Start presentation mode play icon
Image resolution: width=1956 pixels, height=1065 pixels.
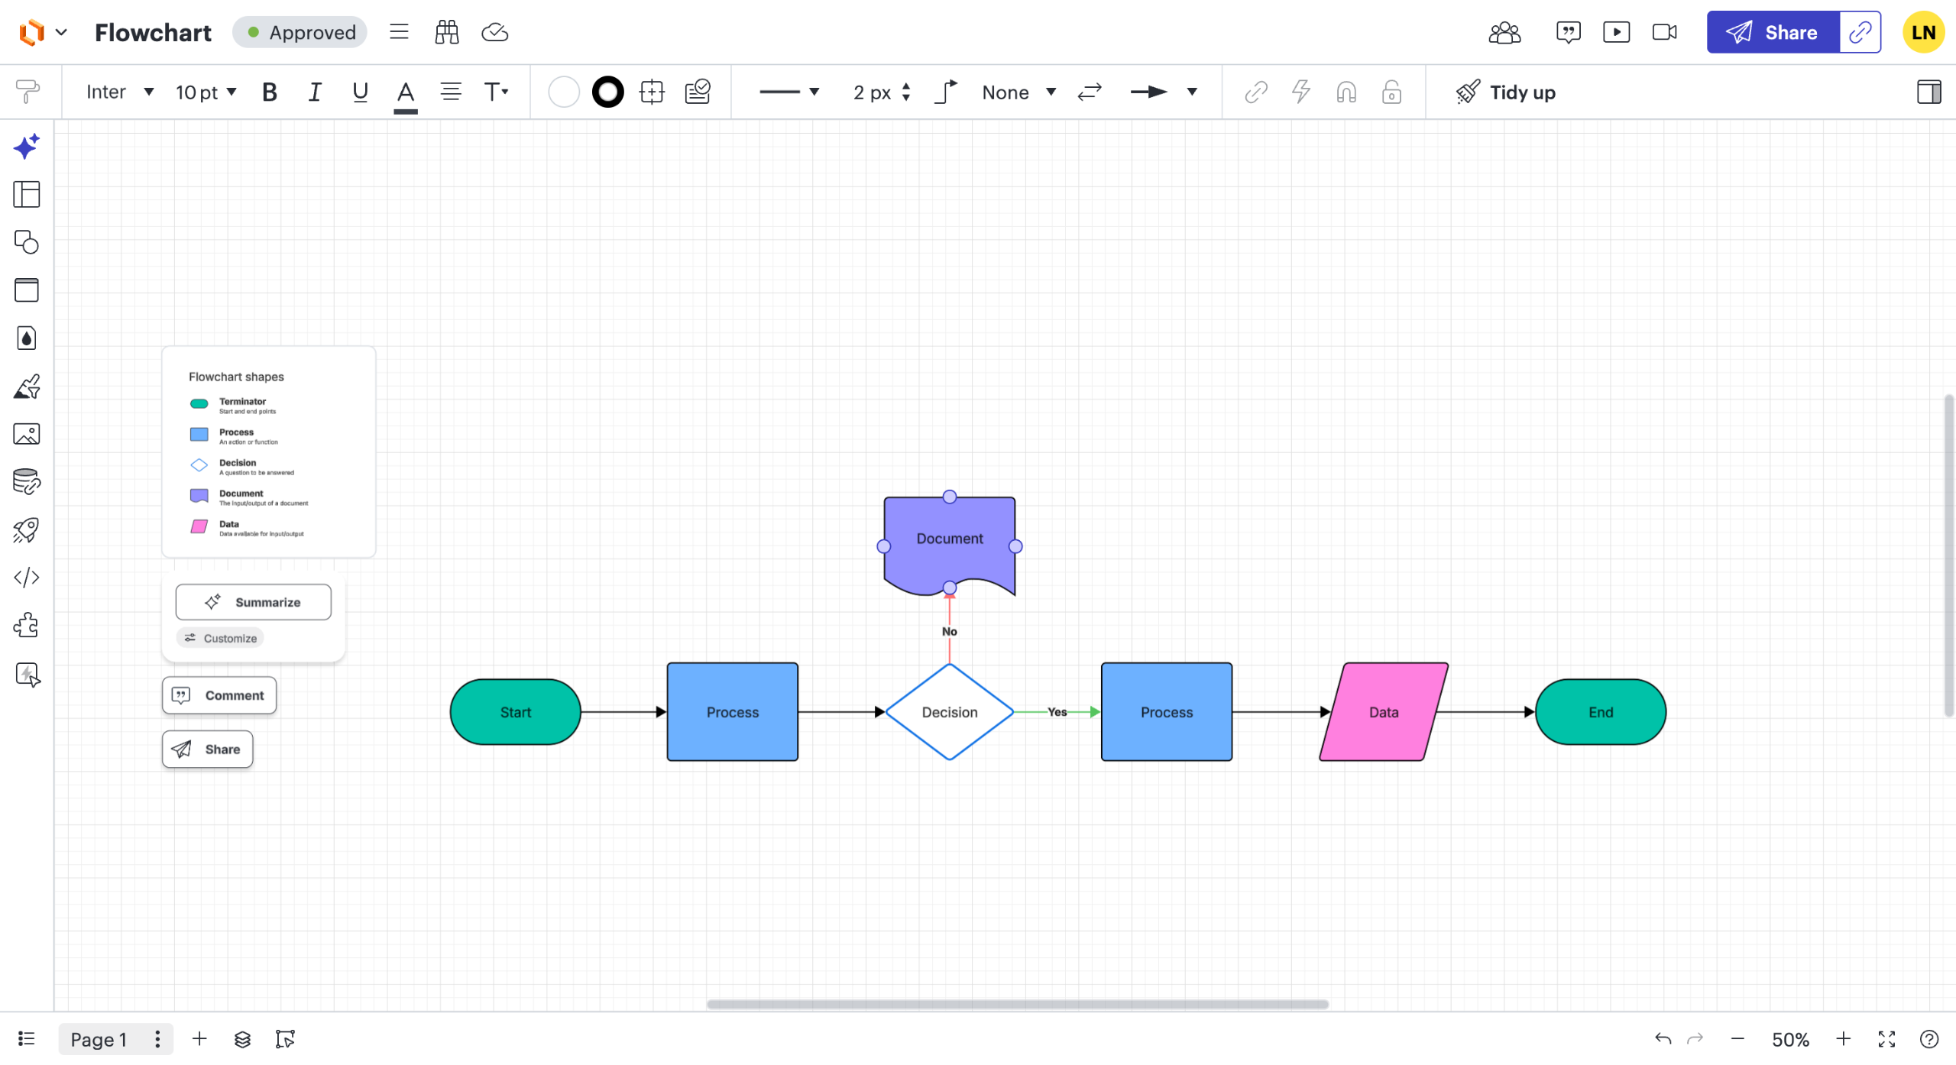[1616, 32]
